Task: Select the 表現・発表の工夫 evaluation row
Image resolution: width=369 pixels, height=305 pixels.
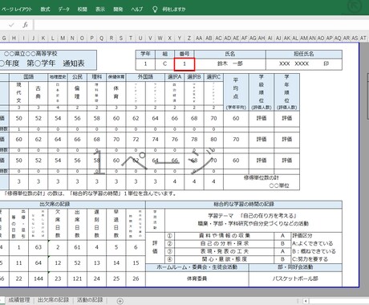Action: pos(225,251)
